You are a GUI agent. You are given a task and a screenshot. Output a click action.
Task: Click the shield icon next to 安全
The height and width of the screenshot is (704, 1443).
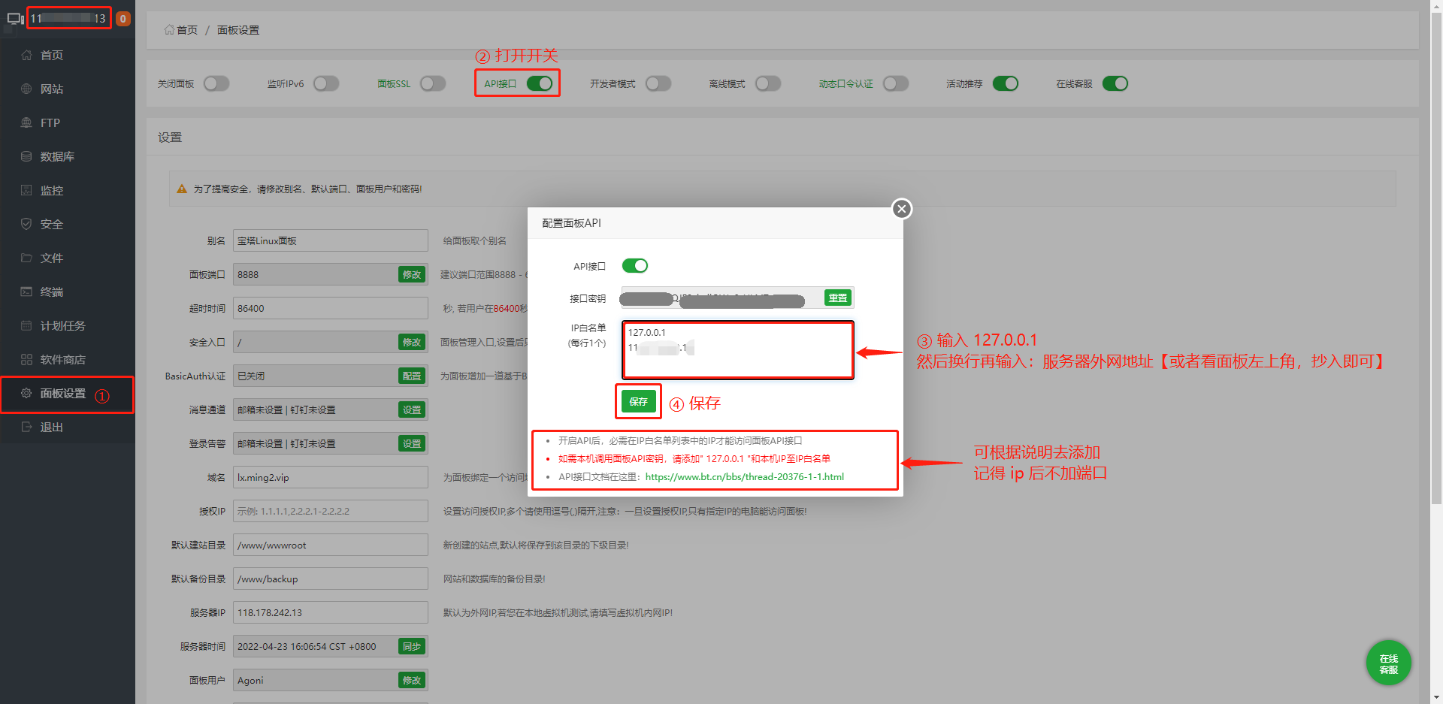(x=26, y=224)
